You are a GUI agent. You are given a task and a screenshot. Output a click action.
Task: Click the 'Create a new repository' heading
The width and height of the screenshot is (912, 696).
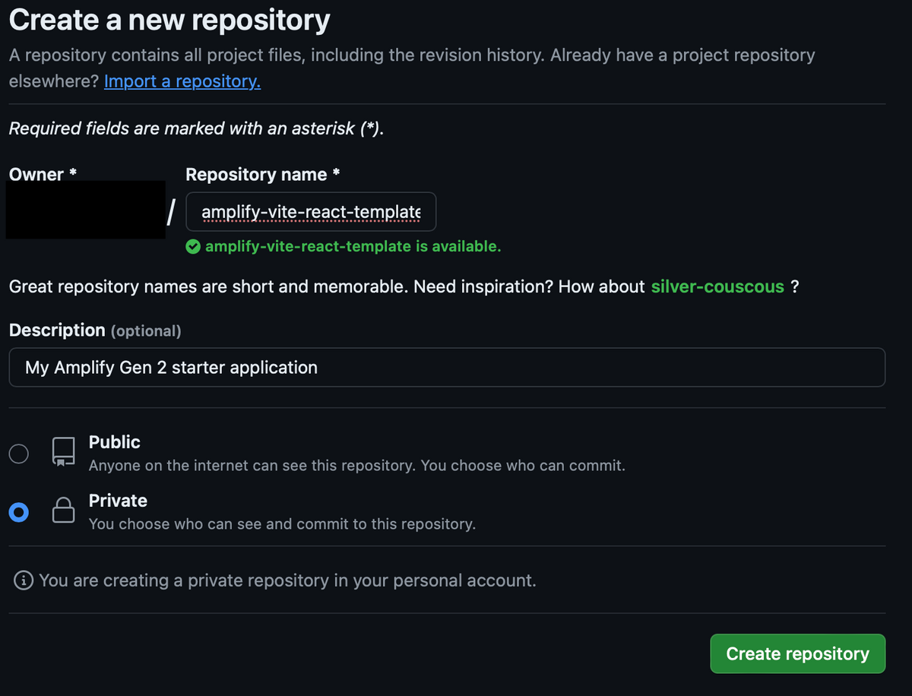169,20
